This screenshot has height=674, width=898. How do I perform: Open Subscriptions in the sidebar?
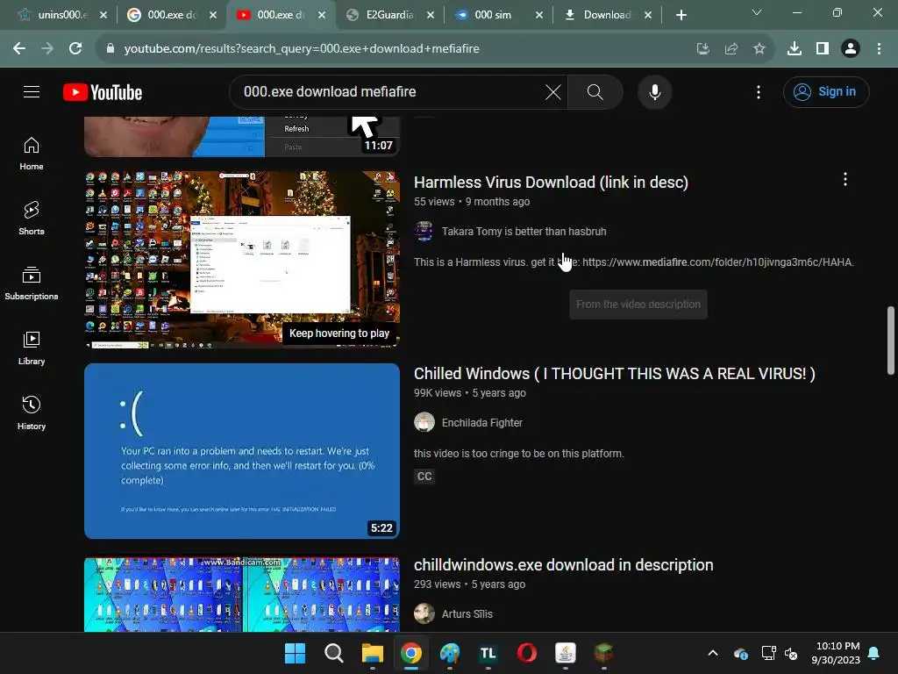tap(32, 283)
